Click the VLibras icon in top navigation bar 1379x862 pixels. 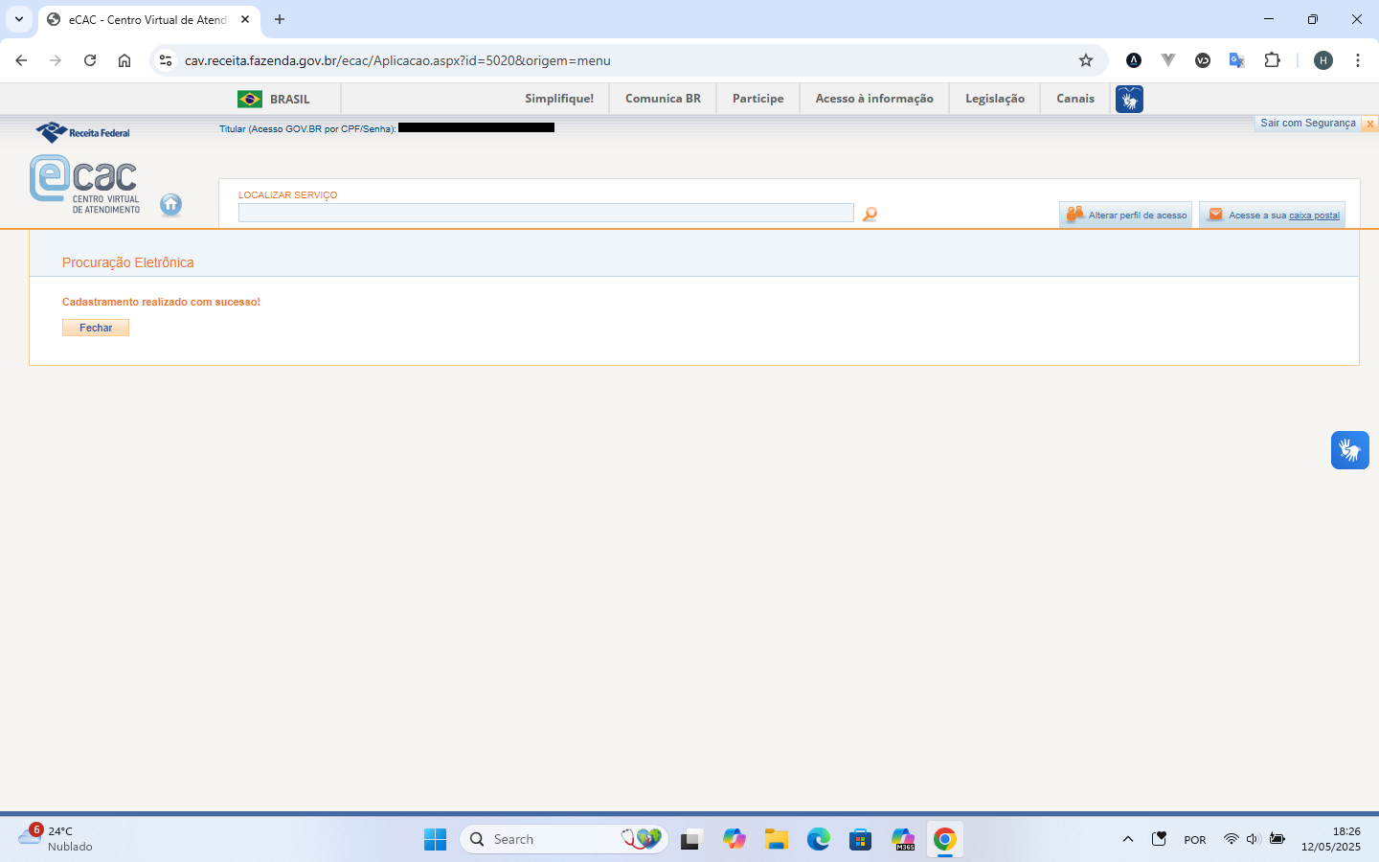(1129, 99)
